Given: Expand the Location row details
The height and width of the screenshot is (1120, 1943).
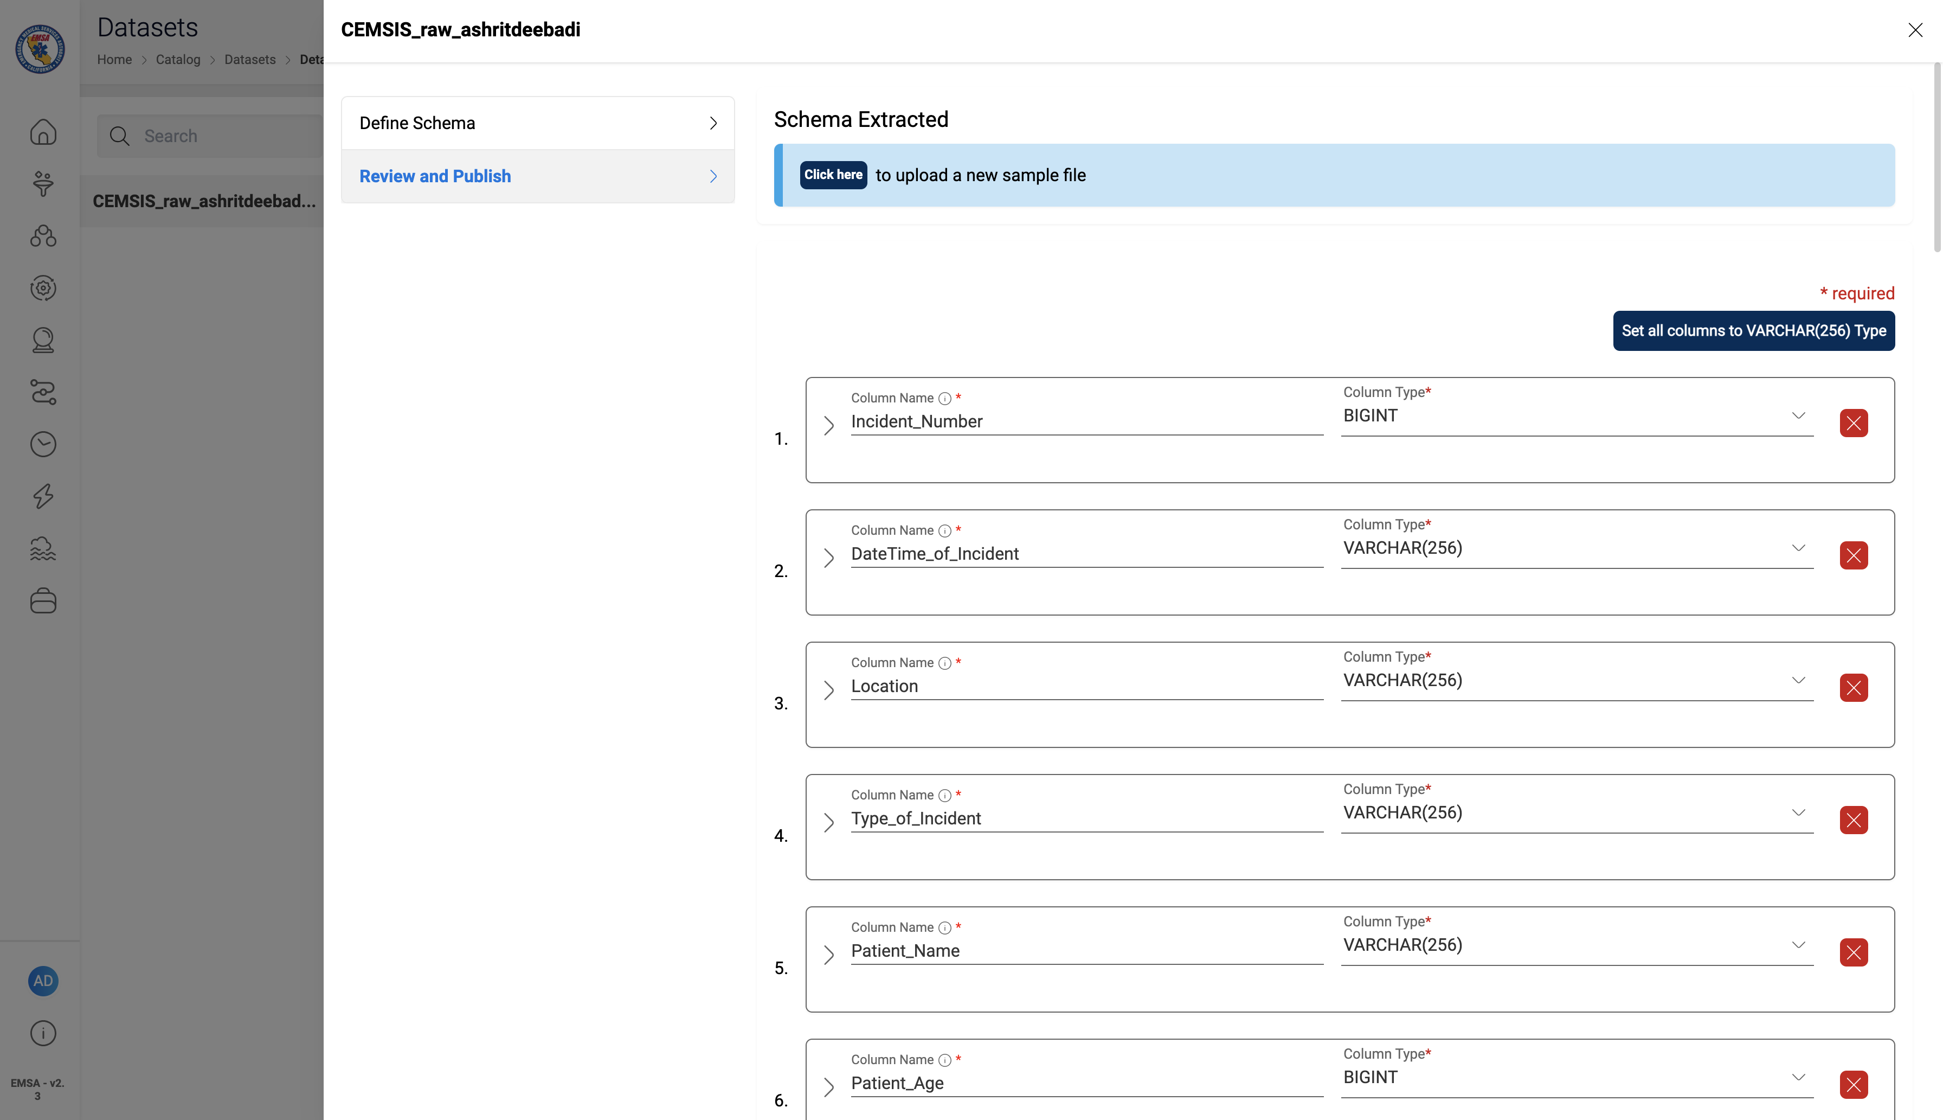Looking at the screenshot, I should point(828,690).
